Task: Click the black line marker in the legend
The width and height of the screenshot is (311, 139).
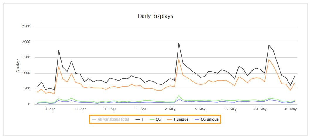Action: [138, 119]
